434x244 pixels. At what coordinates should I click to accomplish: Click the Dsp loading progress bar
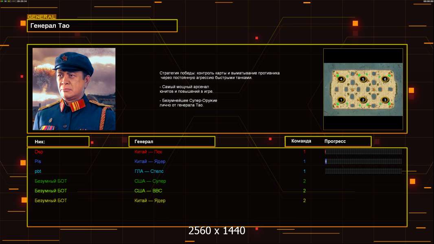click(x=364, y=151)
